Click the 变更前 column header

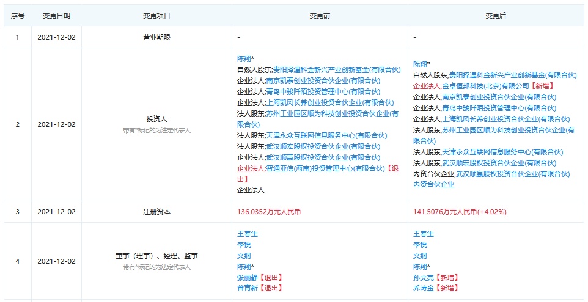pos(320,16)
